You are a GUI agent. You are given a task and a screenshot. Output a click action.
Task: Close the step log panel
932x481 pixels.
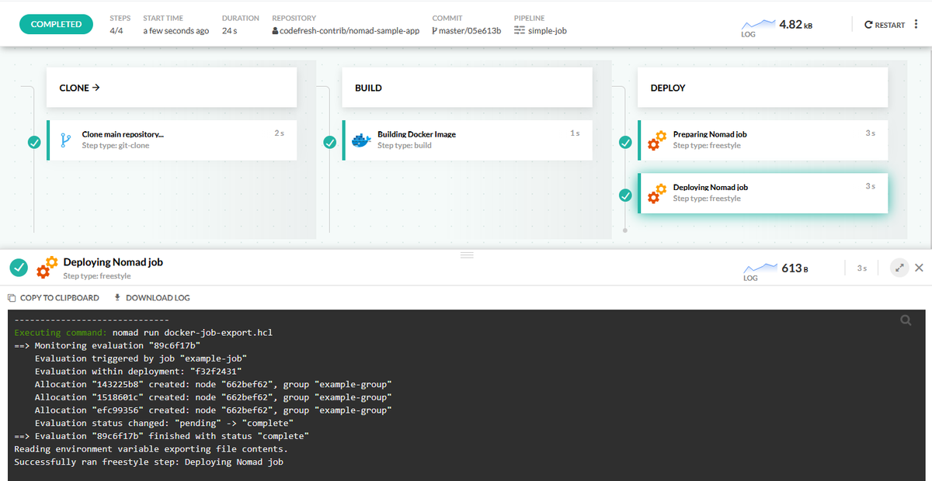tap(919, 268)
